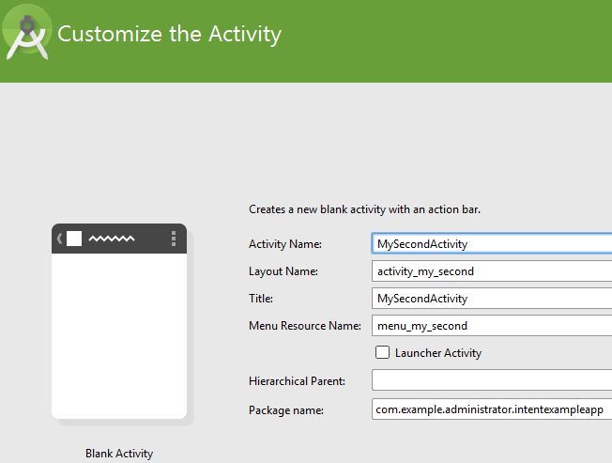This screenshot has width=612, height=463.
Task: Click the Customize the Activity heading
Action: pyautogui.click(x=169, y=34)
